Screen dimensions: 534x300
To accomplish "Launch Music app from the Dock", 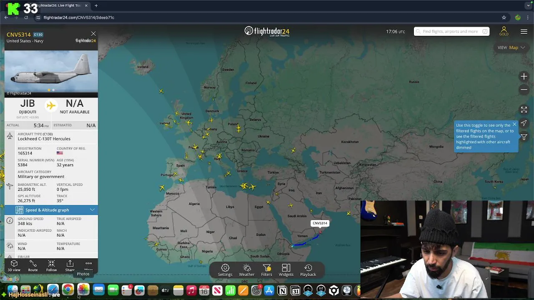I will pyautogui.click(x=191, y=290).
